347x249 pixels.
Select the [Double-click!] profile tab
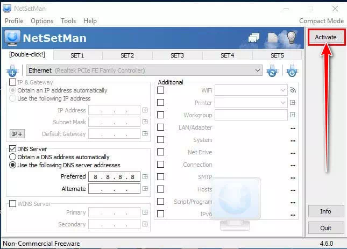(x=27, y=55)
